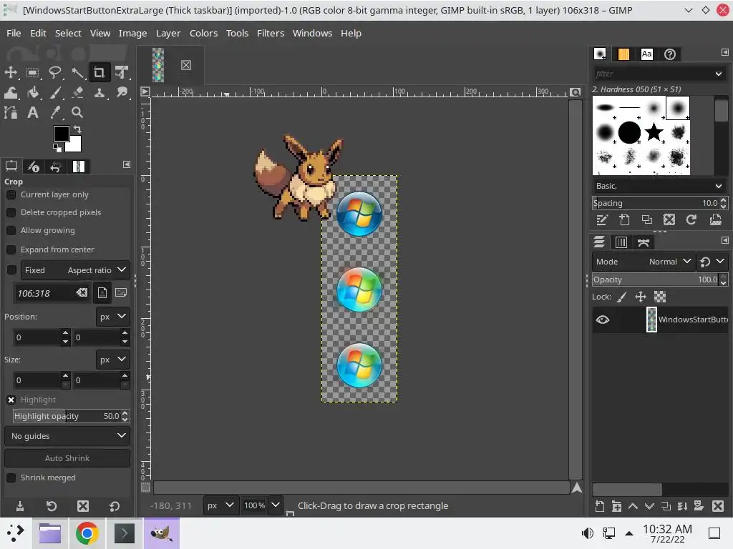Viewport: 733px width, 549px height.
Task: Select the Warp Transform tool
Action: pos(11,92)
